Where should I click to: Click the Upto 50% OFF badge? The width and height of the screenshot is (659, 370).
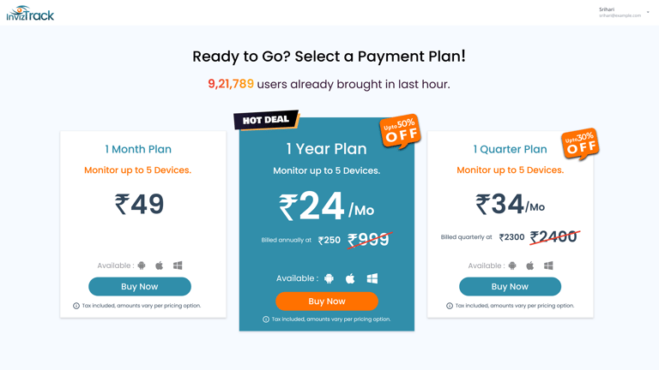pyautogui.click(x=400, y=131)
